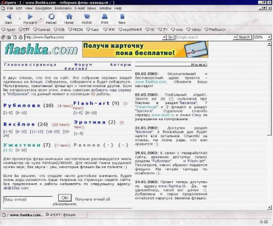Go Forward in browser toolbar

30,19
